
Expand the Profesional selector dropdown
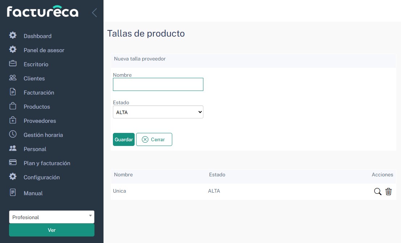click(52, 217)
